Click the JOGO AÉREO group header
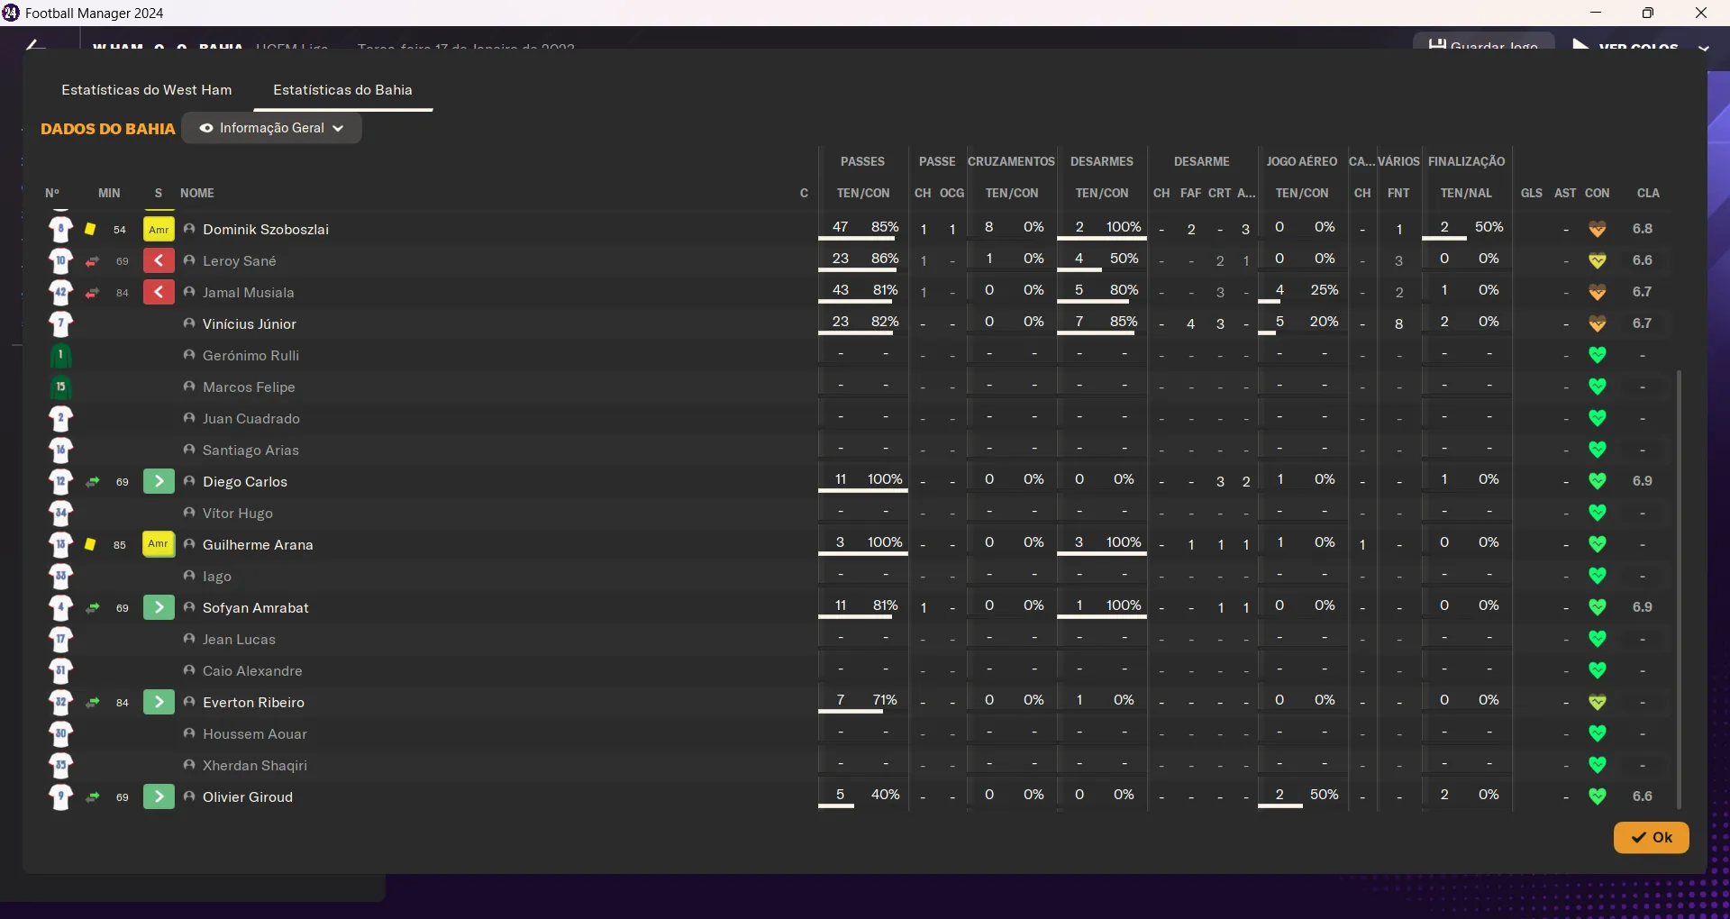 (x=1302, y=161)
